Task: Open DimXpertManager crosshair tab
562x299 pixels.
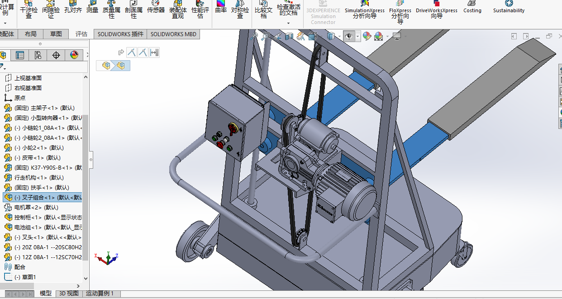Action: (x=56, y=55)
